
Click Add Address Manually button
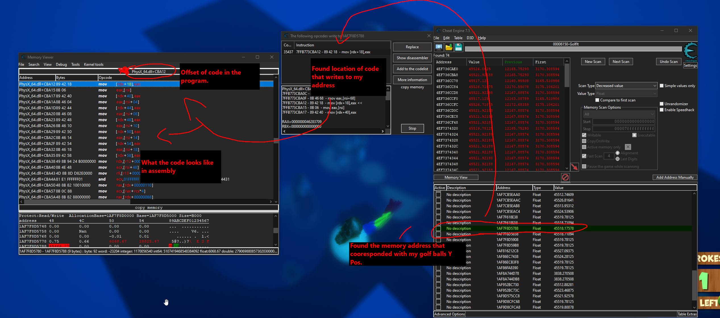pos(675,177)
